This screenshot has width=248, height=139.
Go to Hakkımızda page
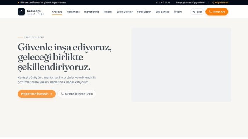pos(73,12)
